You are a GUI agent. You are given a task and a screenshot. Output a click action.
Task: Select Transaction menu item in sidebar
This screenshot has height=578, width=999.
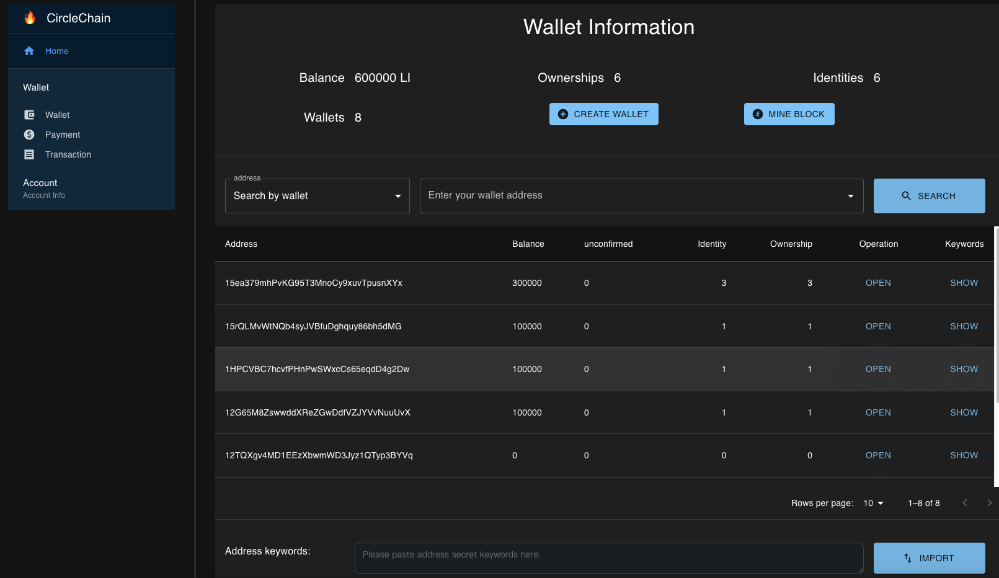pos(68,154)
